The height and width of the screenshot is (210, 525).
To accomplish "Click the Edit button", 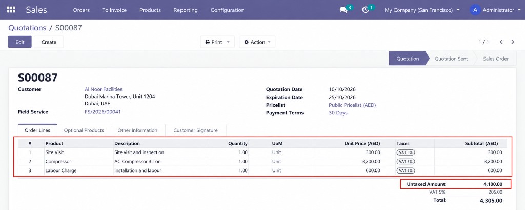I will 20,42.
